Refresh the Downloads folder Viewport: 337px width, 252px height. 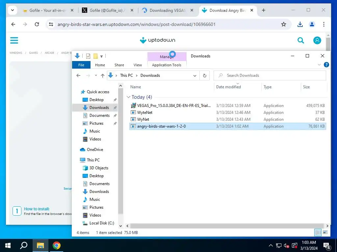(205, 75)
